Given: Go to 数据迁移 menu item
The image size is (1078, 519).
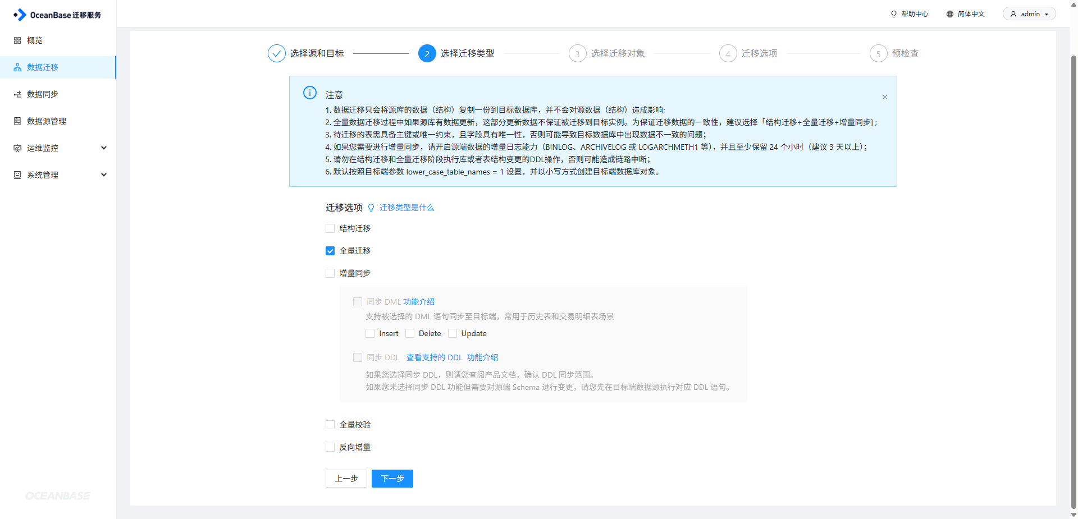Looking at the screenshot, I should [x=58, y=67].
